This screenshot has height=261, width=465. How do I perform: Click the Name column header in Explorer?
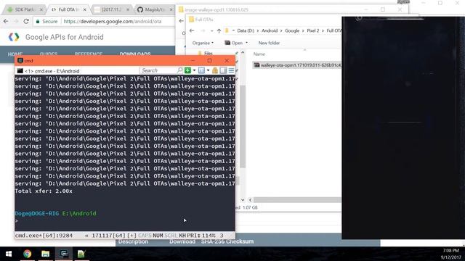[259, 54]
